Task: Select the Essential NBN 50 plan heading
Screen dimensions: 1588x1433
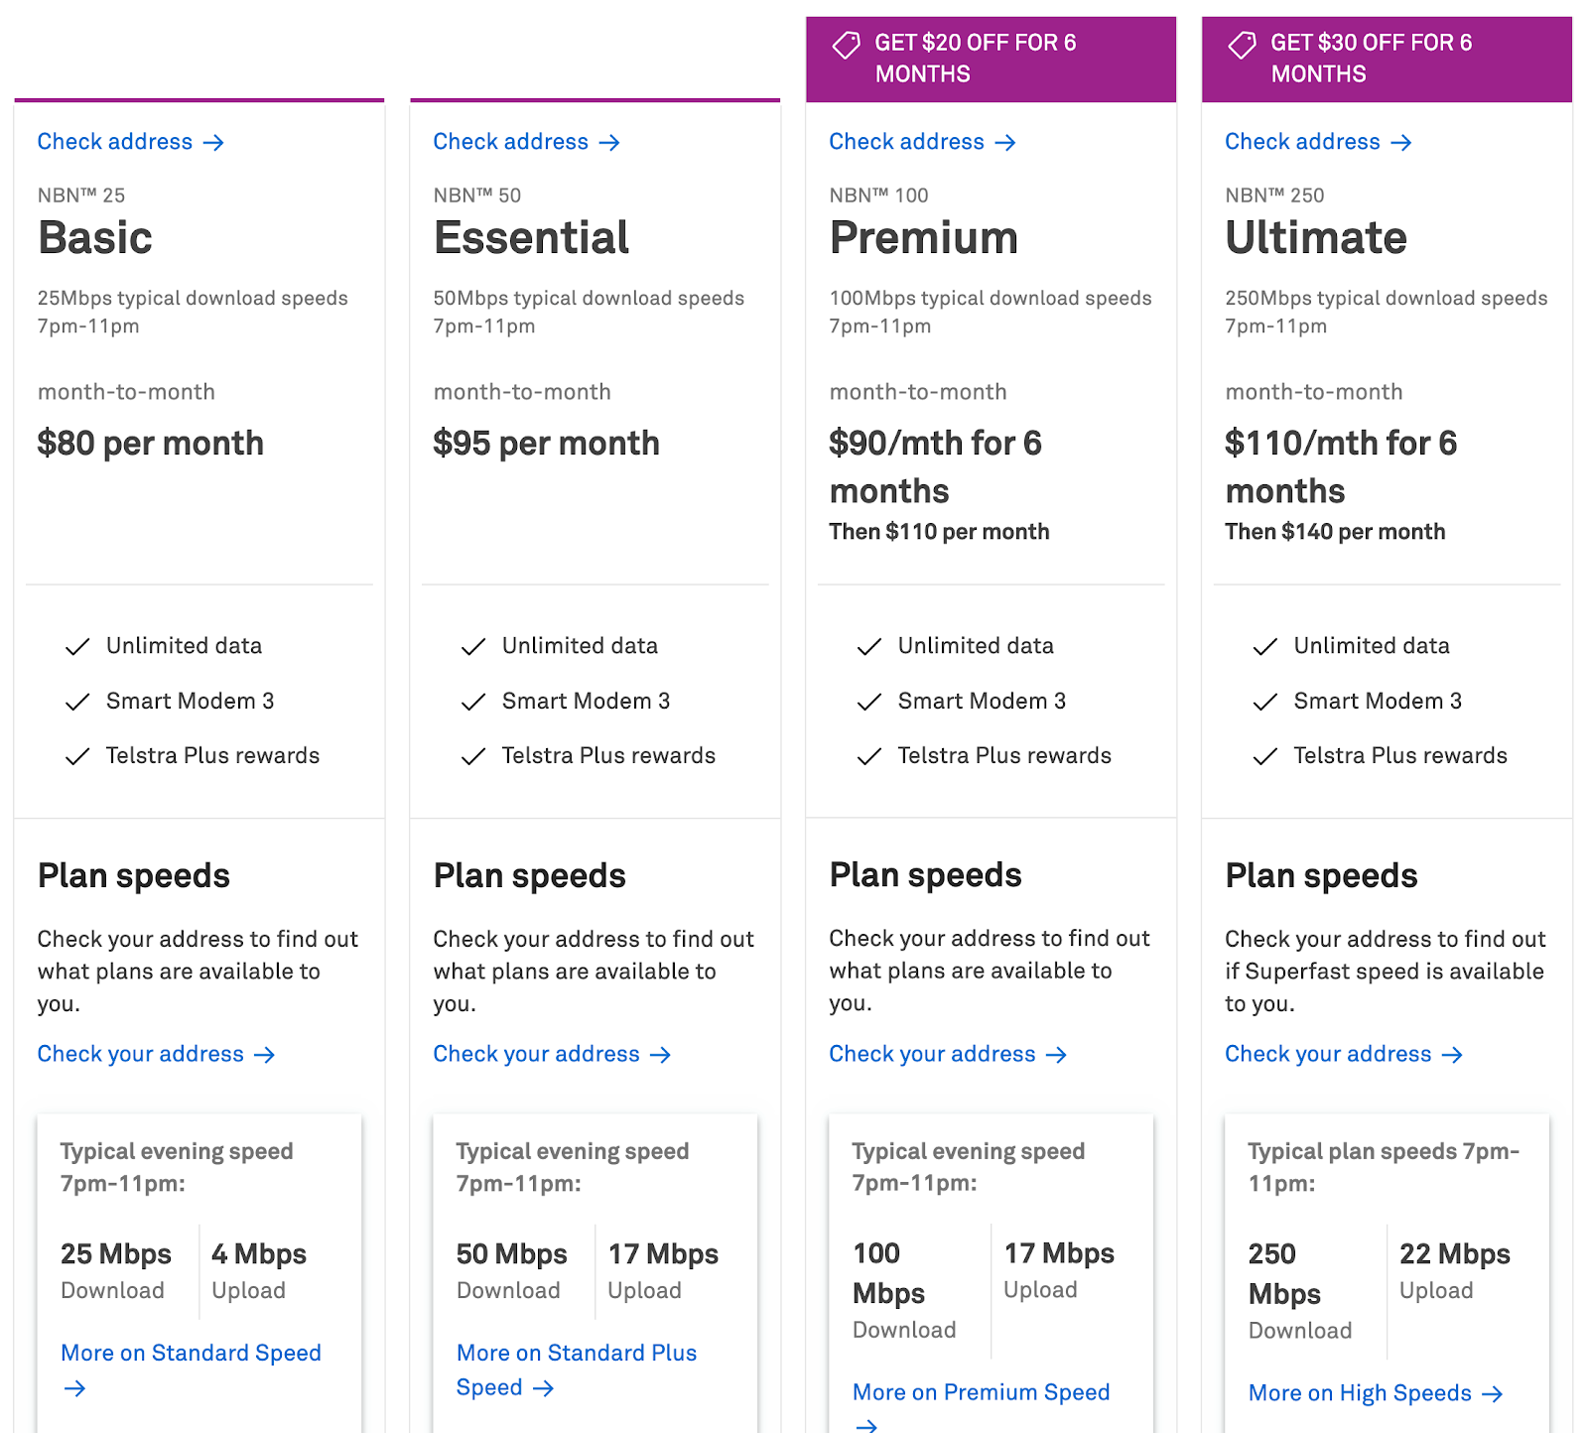Action: coord(531,237)
